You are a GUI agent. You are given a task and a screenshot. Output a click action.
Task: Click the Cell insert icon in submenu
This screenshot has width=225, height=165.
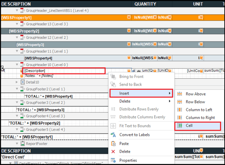[x=179, y=125]
